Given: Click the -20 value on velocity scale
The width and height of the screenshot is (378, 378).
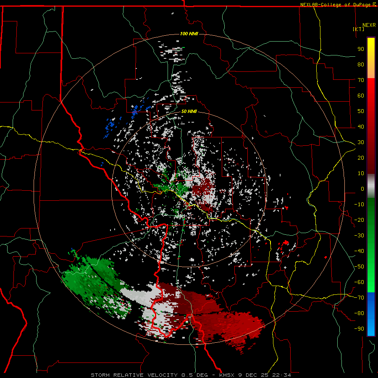Looking at the screenshot, I should [x=359, y=220].
